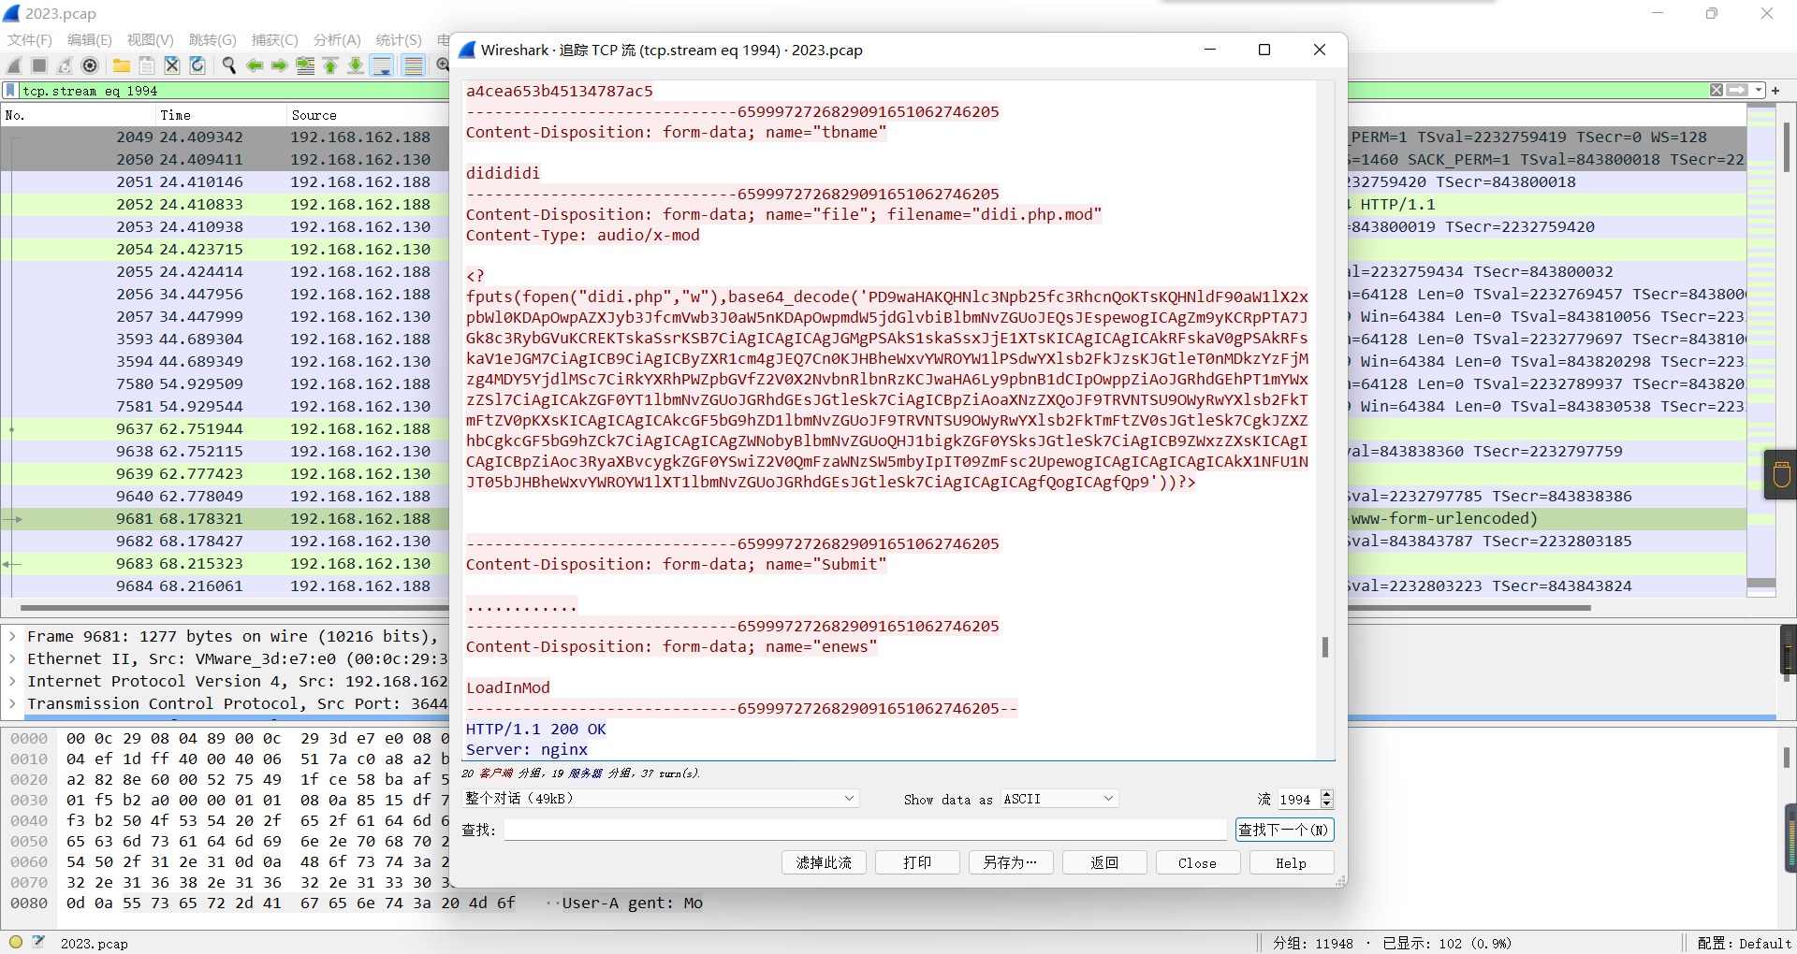Click the 查找 search text field

click(865, 830)
